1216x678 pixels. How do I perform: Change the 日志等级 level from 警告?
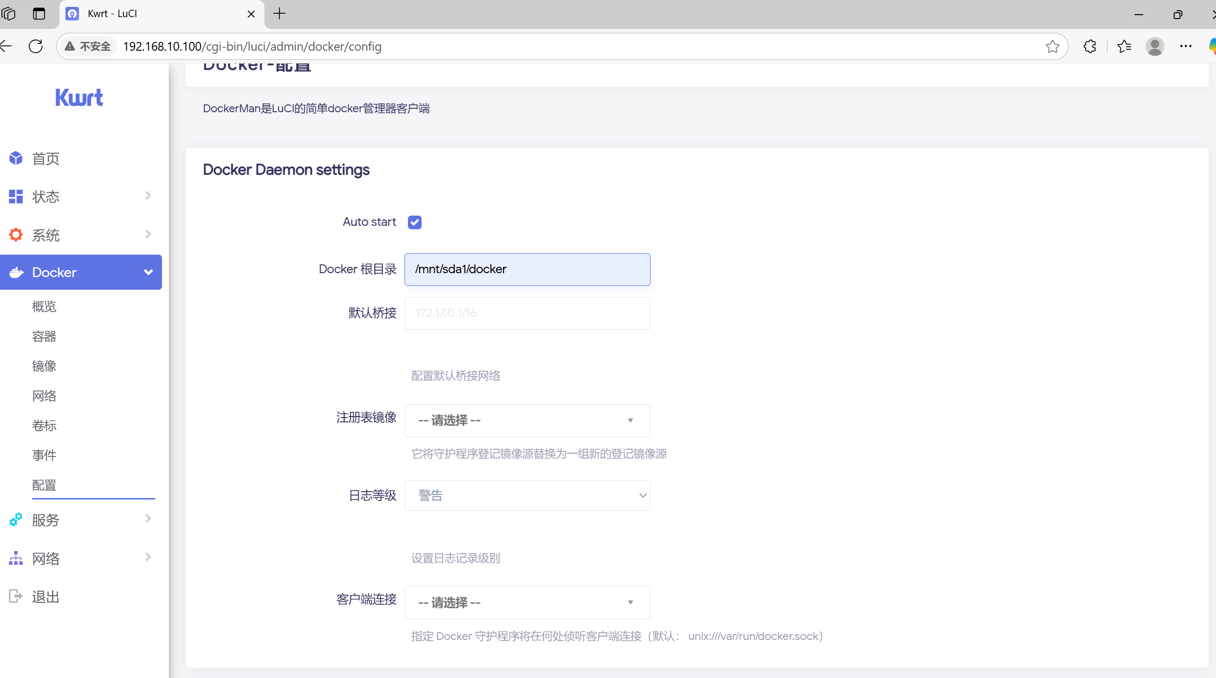(527, 495)
